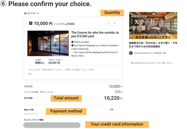This screenshot has height=129, width=187.
Task: Click the reward course room photo
Action: pyautogui.click(x=48, y=43)
